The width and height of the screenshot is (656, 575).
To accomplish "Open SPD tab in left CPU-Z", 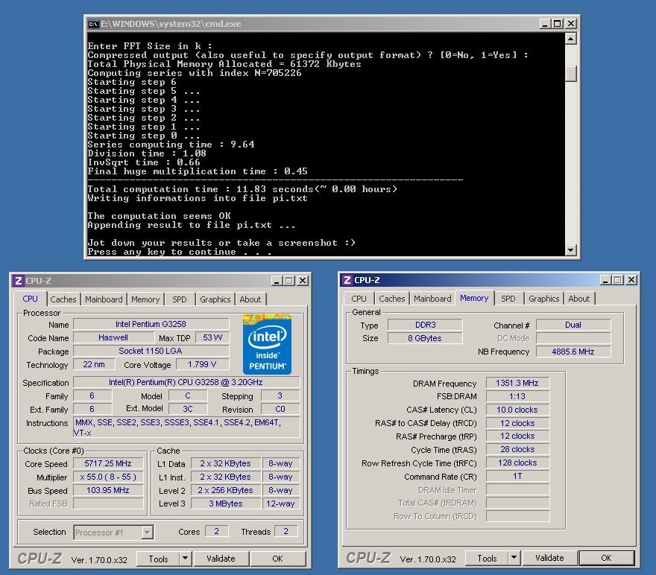I will [x=180, y=299].
